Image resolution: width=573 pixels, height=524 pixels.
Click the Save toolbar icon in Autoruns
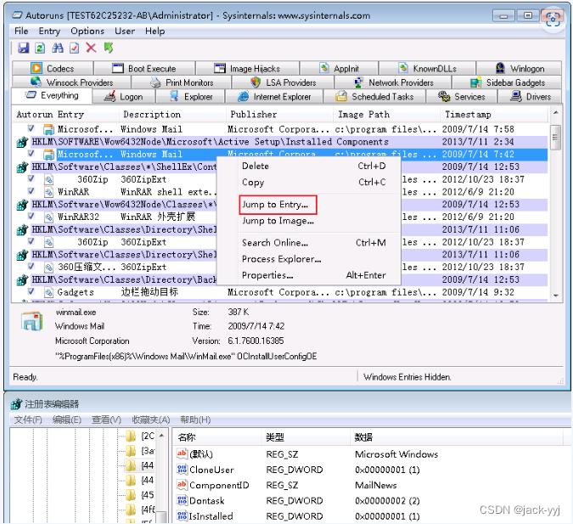click(24, 48)
